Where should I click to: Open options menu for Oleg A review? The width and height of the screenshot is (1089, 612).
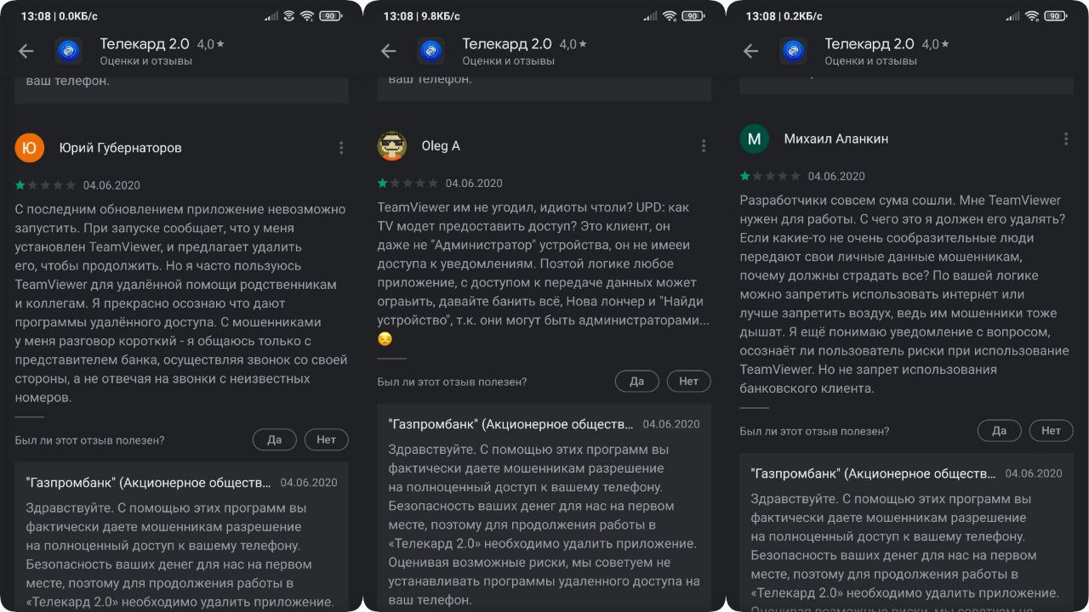point(704,146)
